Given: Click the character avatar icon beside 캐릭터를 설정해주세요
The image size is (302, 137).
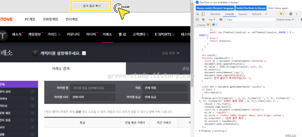Looking at the screenshot, I should (x=35, y=53).
